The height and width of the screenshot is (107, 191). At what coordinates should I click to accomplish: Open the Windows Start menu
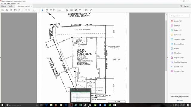(x=2, y=105)
